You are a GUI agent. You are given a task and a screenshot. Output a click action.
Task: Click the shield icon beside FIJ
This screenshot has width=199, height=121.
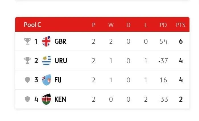(x=27, y=80)
